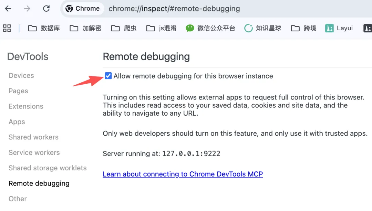Open the 加解密 bookmark folder

[85, 28]
